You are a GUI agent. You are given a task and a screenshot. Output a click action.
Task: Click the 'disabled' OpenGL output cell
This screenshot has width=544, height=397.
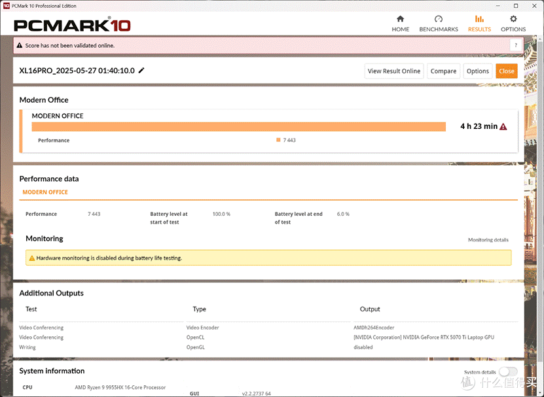tap(363, 347)
